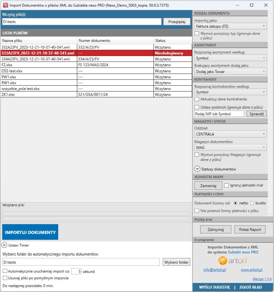Select the "FZ.xlsx" row in file list

pos(34,64)
